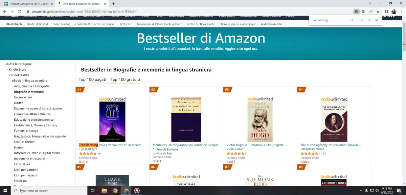Go up to Tutte le categorie

coord(19,64)
